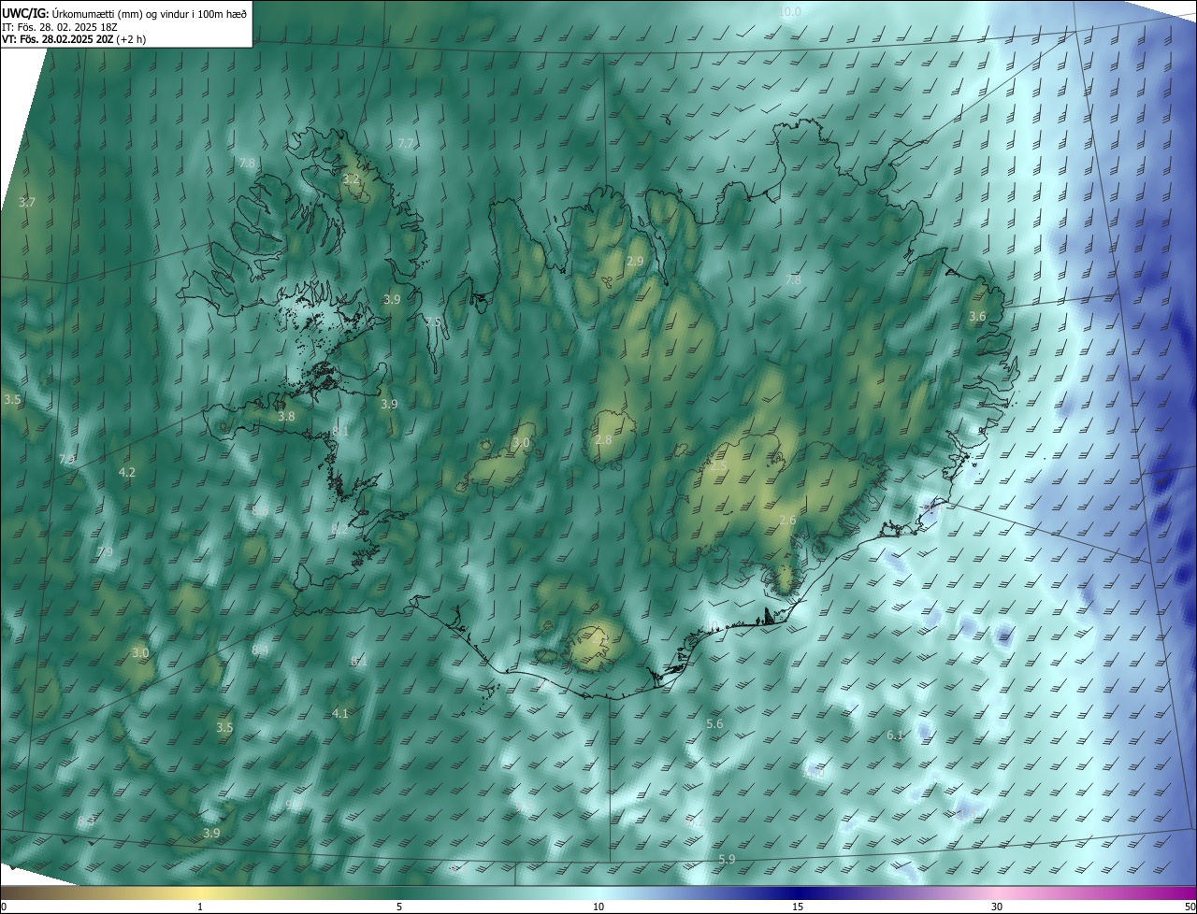Image resolution: width=1197 pixels, height=914 pixels.
Task: Click the 4.2 value label on the map
Action: (127, 473)
